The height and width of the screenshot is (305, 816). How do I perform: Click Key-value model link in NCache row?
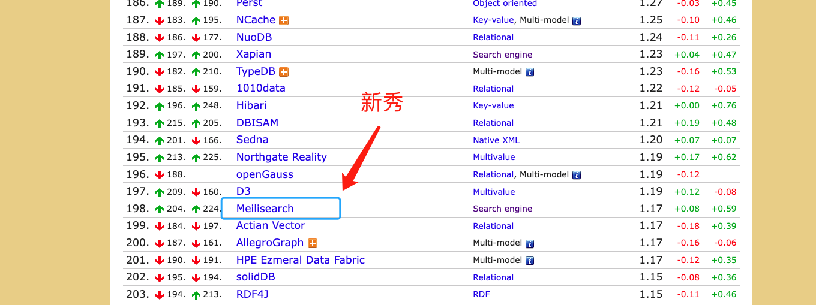click(x=493, y=20)
